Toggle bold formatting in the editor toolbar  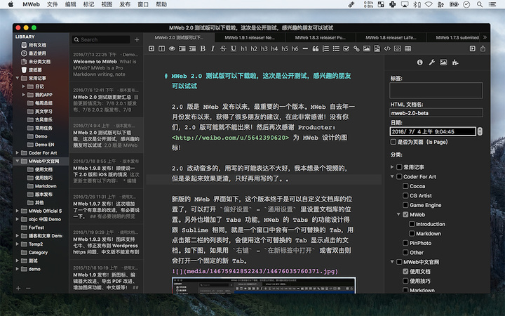click(x=203, y=48)
